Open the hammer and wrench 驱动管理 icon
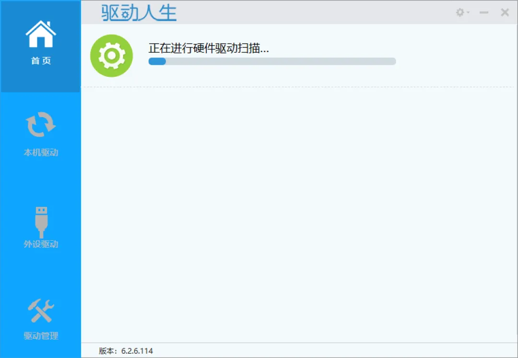Screen dimensions: 518x358 point(41,310)
